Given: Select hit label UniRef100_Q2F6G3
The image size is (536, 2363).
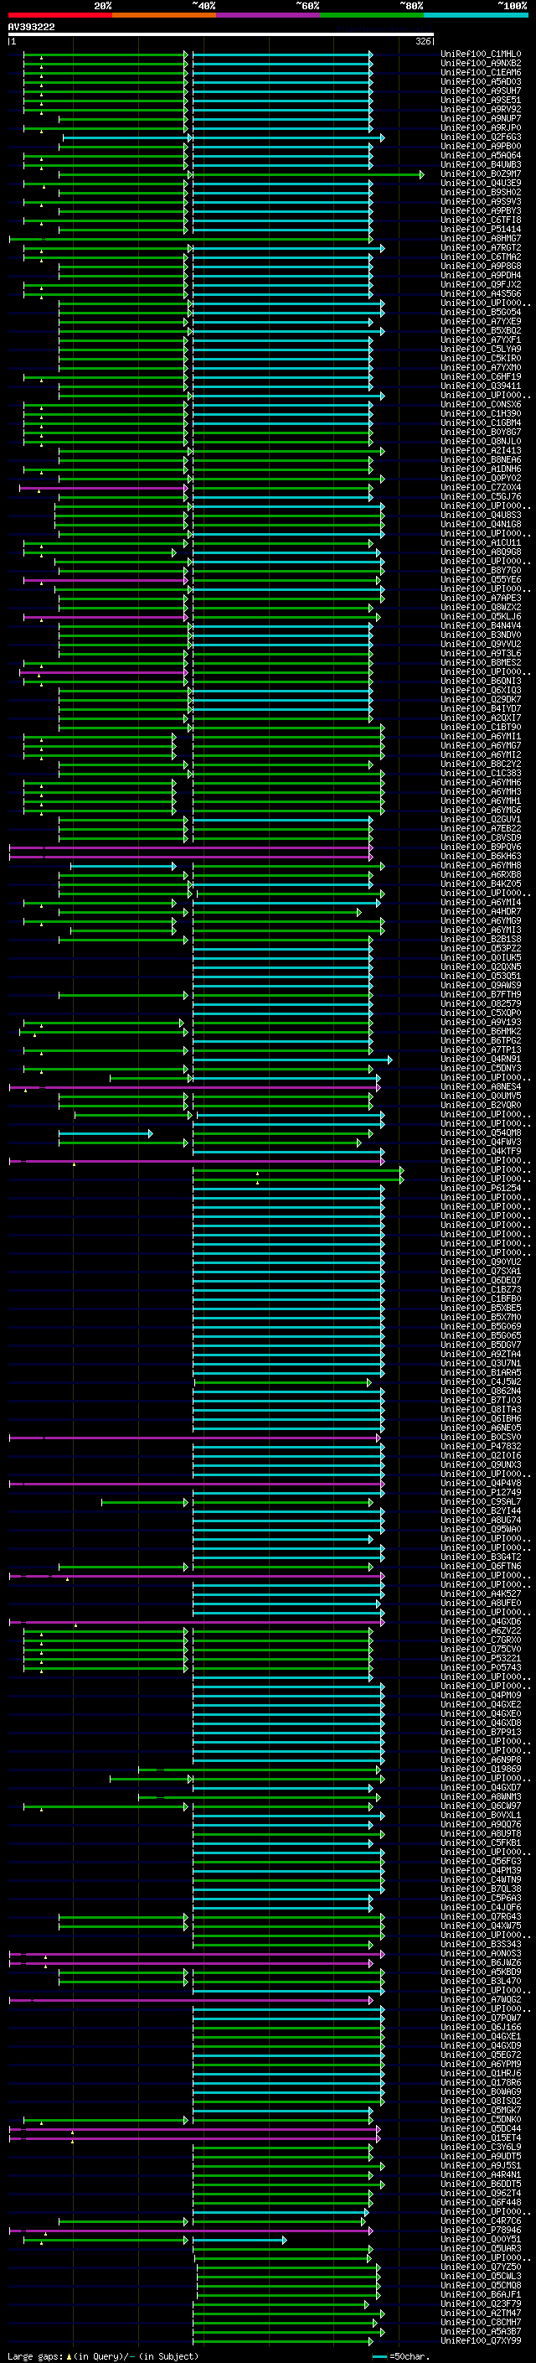Looking at the screenshot, I should [481, 137].
